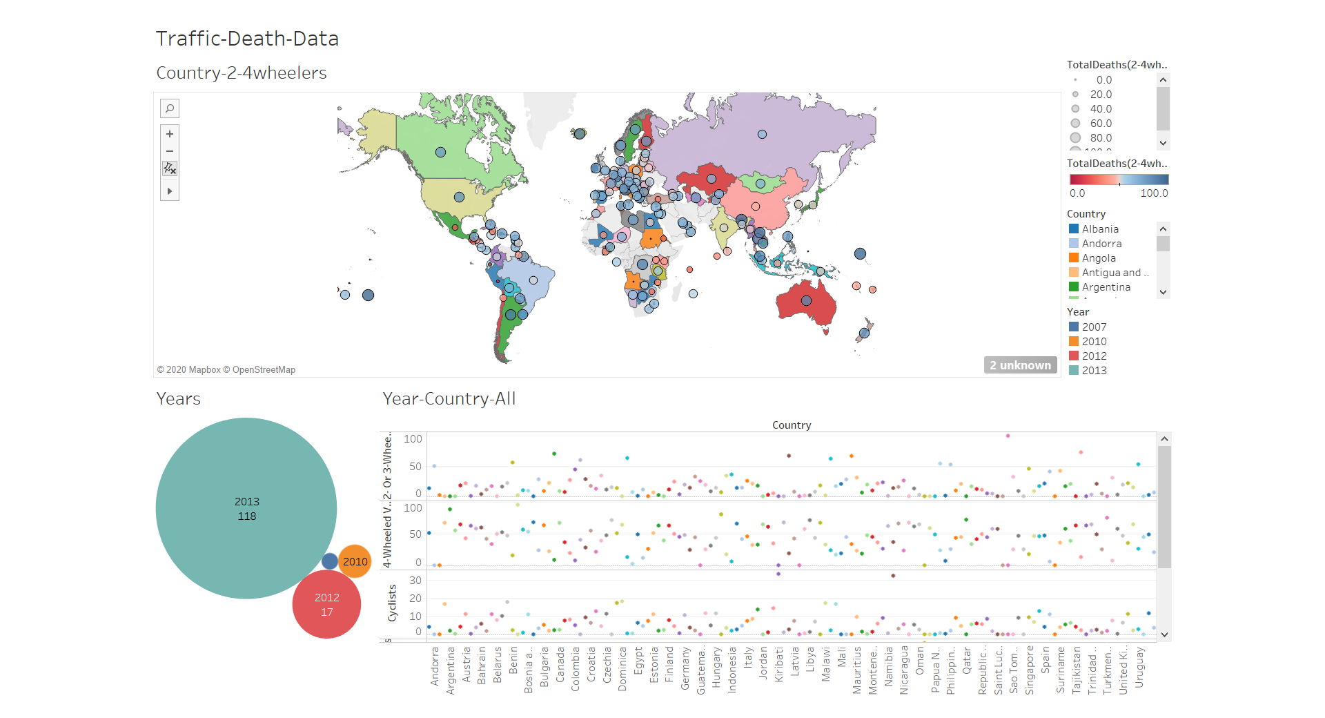The height and width of the screenshot is (718, 1325).
Task: Zoom out on the map
Action: 170,151
